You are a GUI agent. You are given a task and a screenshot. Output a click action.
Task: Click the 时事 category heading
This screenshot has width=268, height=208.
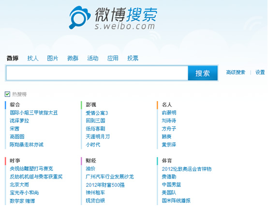point(15,161)
